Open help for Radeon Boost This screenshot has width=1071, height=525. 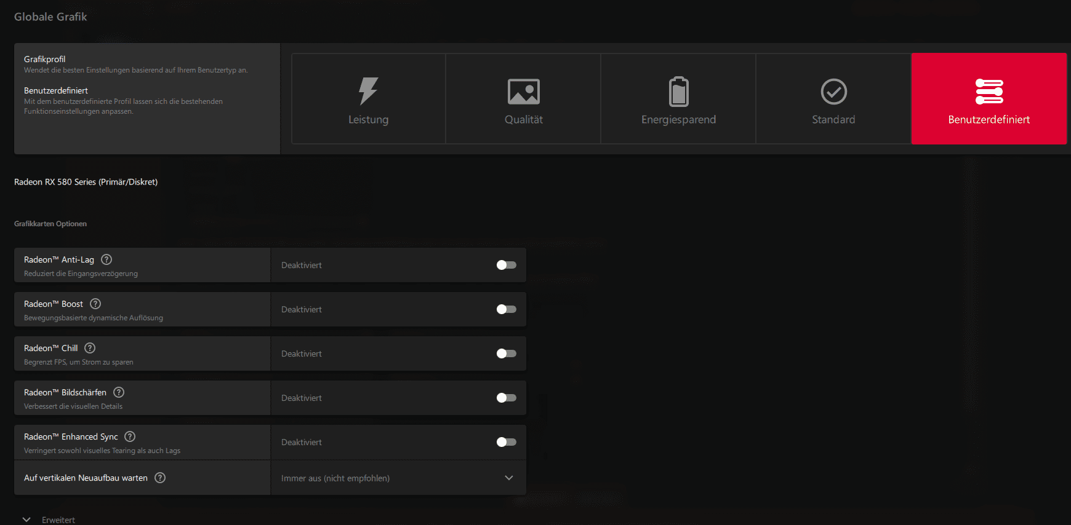click(95, 304)
